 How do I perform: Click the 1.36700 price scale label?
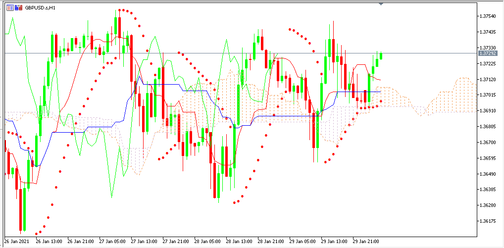pyautogui.click(x=488, y=142)
